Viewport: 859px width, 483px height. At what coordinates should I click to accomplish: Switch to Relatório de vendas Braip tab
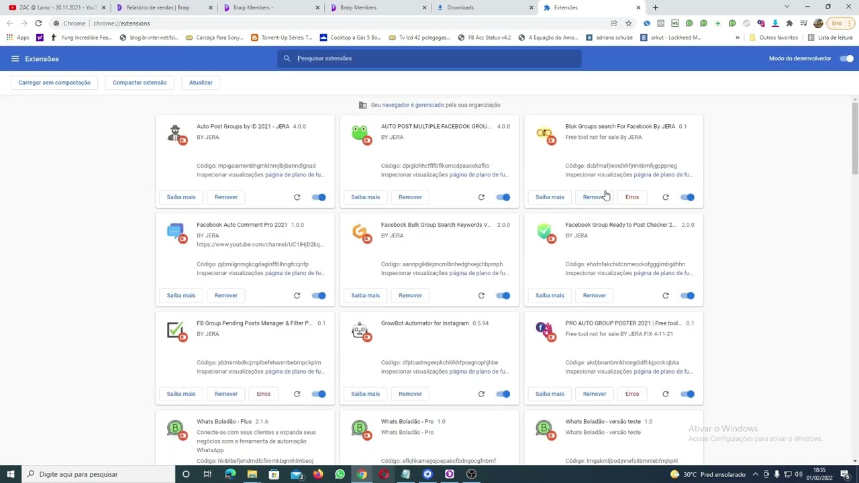(164, 7)
